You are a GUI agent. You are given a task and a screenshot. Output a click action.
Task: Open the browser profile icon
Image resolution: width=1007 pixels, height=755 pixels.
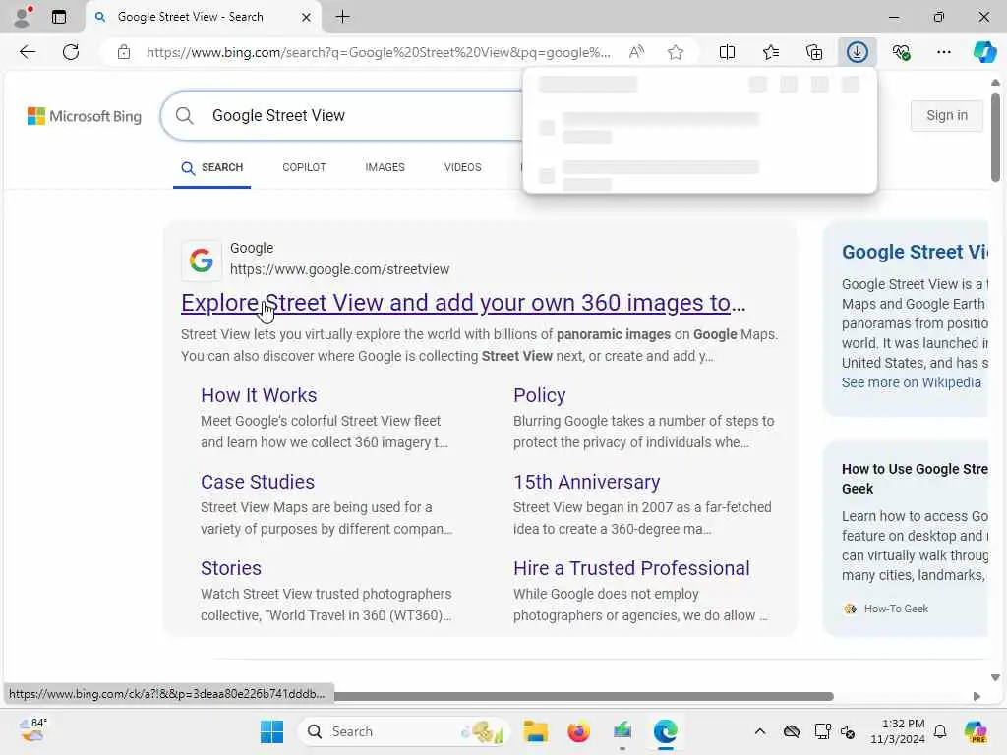coord(24,17)
